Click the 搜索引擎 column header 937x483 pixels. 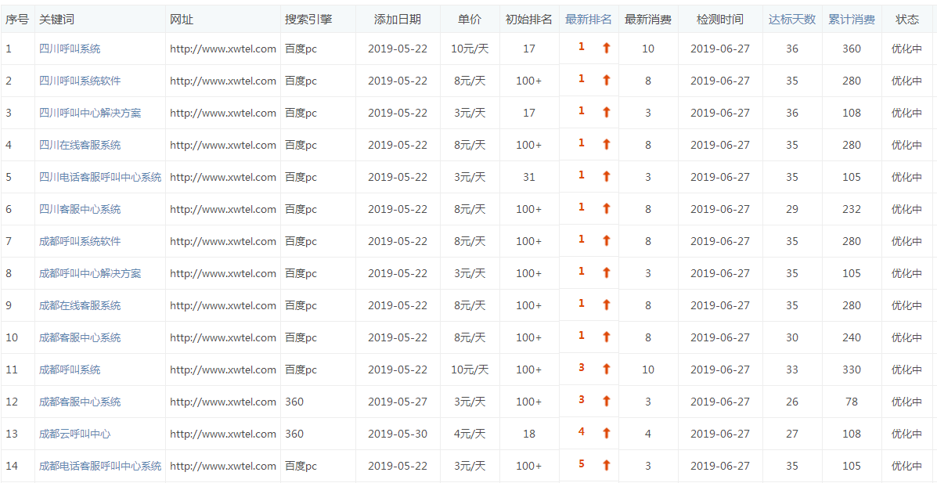[x=308, y=19]
